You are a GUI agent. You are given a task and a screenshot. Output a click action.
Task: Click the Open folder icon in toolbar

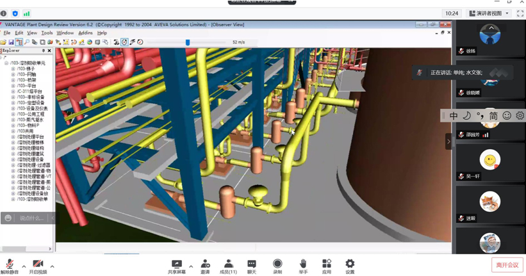coord(4,42)
